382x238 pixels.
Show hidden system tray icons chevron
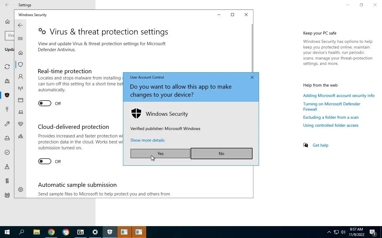[x=329, y=232]
